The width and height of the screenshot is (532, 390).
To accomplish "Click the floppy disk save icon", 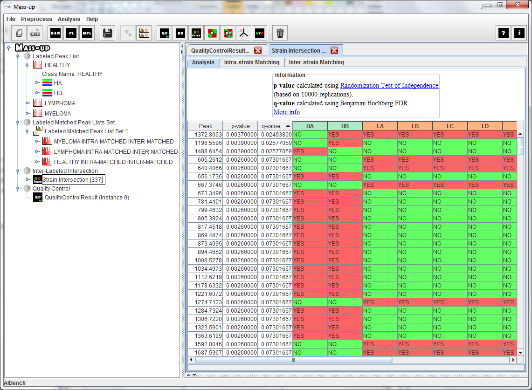I will tap(107, 33).
